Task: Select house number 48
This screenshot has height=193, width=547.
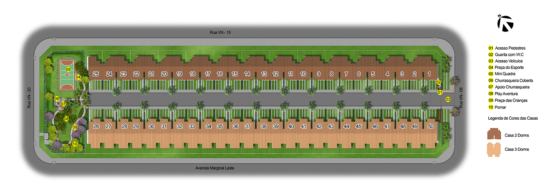Action: (x=403, y=127)
